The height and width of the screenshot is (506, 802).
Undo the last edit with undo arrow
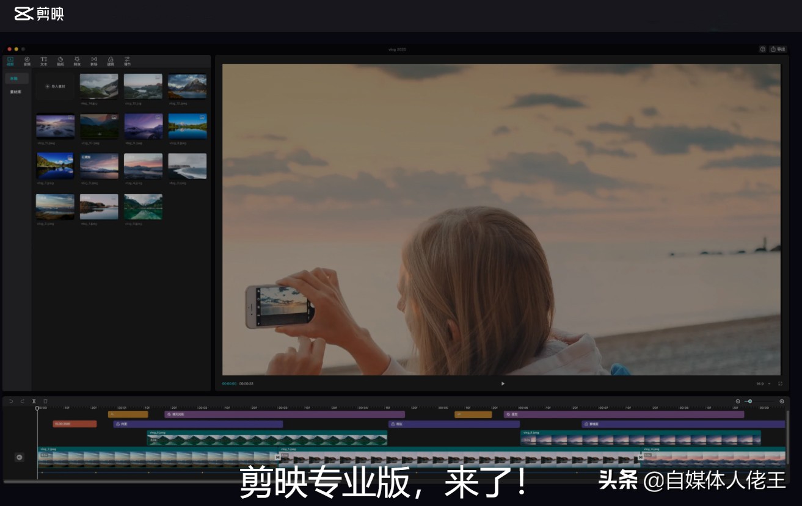[10, 401]
